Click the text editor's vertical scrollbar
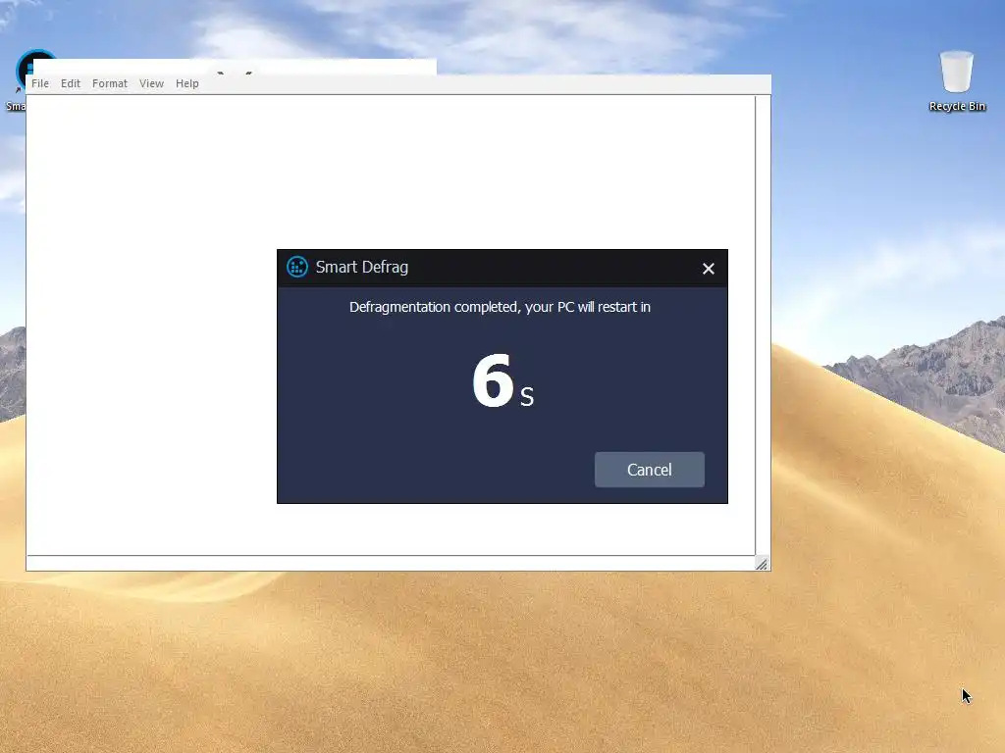 [763, 326]
